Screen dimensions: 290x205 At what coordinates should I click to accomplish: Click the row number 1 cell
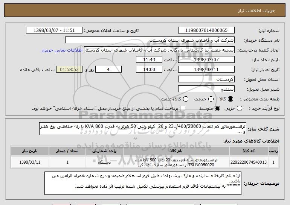(x=273, y=162)
